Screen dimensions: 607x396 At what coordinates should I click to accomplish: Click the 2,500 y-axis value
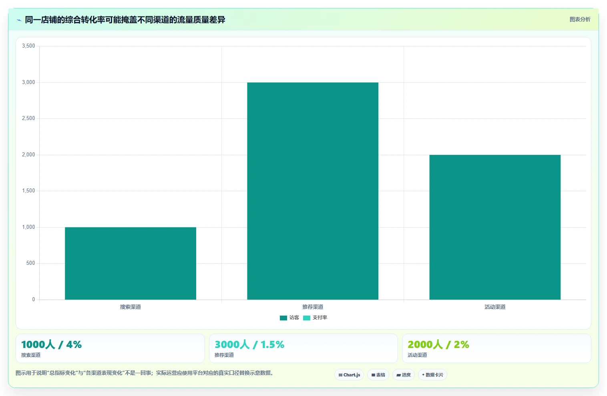coord(28,118)
